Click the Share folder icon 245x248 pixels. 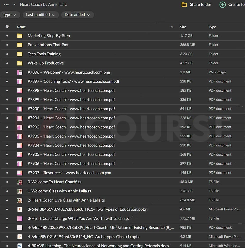[x=184, y=5]
